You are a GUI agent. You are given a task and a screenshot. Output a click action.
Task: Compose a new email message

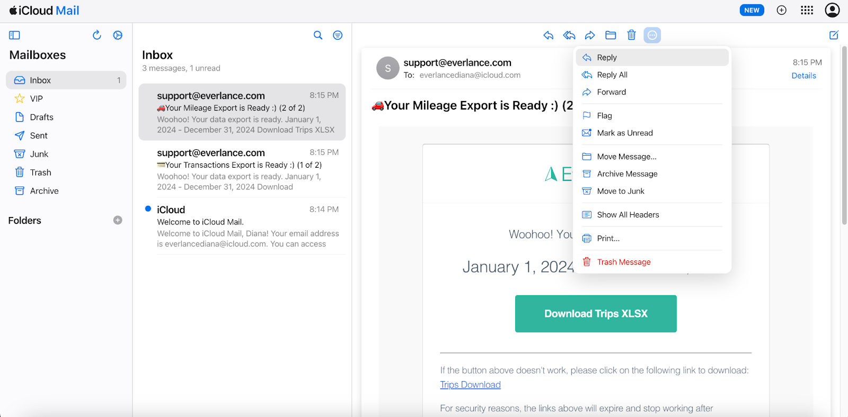(x=834, y=35)
